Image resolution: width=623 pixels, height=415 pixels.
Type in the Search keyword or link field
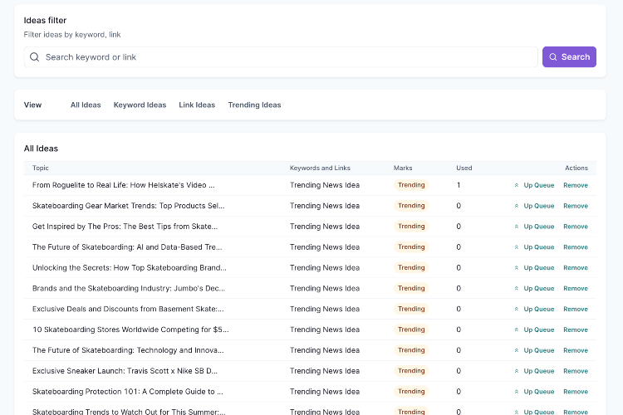(x=282, y=57)
